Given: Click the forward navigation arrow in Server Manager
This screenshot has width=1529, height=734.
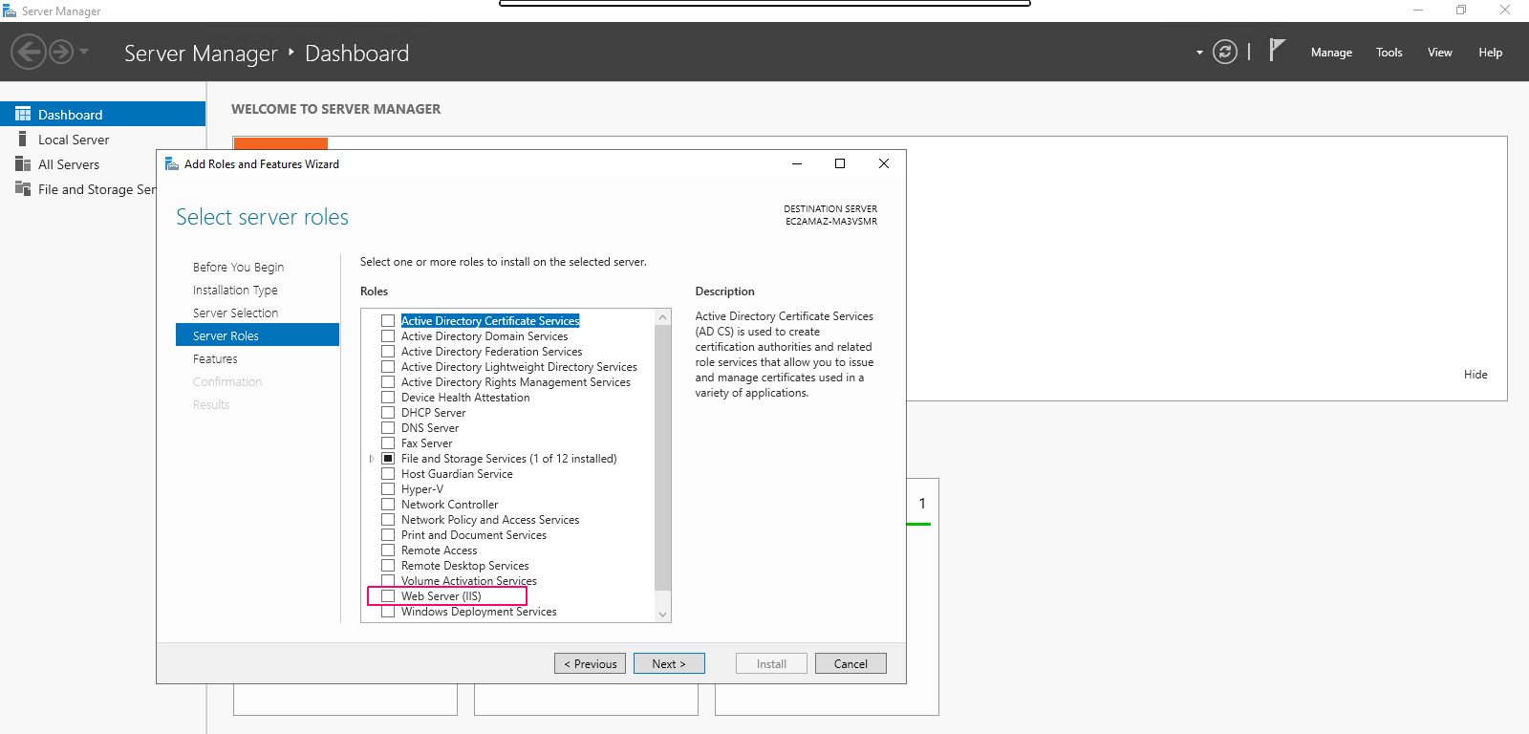Looking at the screenshot, I should click(61, 52).
